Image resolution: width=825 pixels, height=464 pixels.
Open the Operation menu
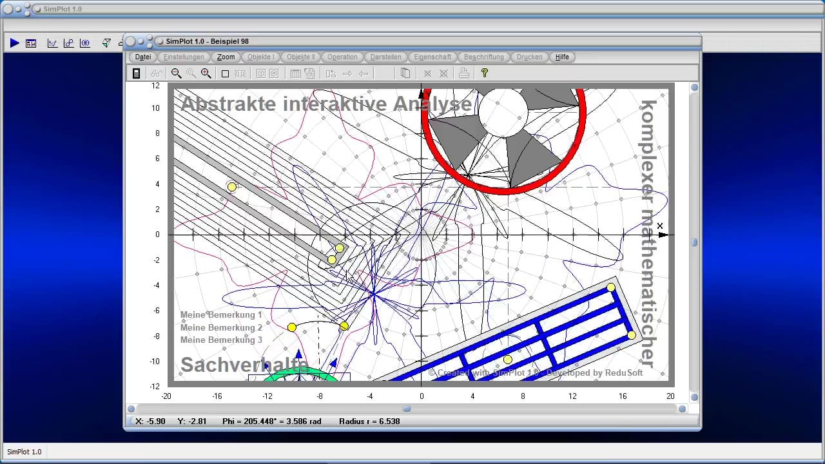[342, 57]
